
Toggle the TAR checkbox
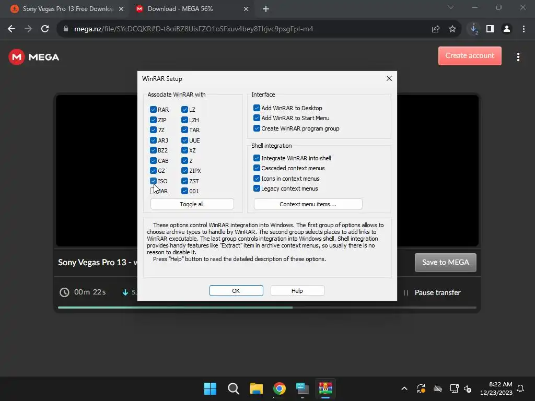(184, 130)
